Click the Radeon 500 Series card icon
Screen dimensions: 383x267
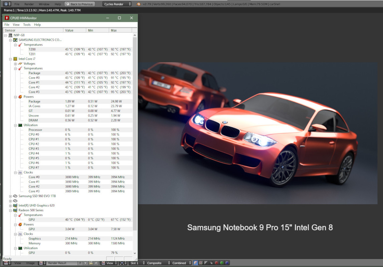pyautogui.click(x=15, y=210)
